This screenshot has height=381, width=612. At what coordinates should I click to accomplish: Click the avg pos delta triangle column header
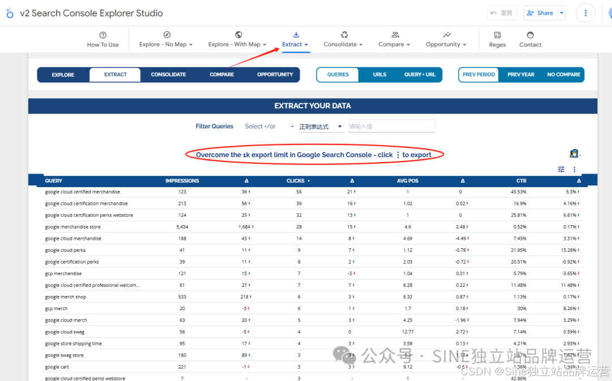tap(463, 181)
